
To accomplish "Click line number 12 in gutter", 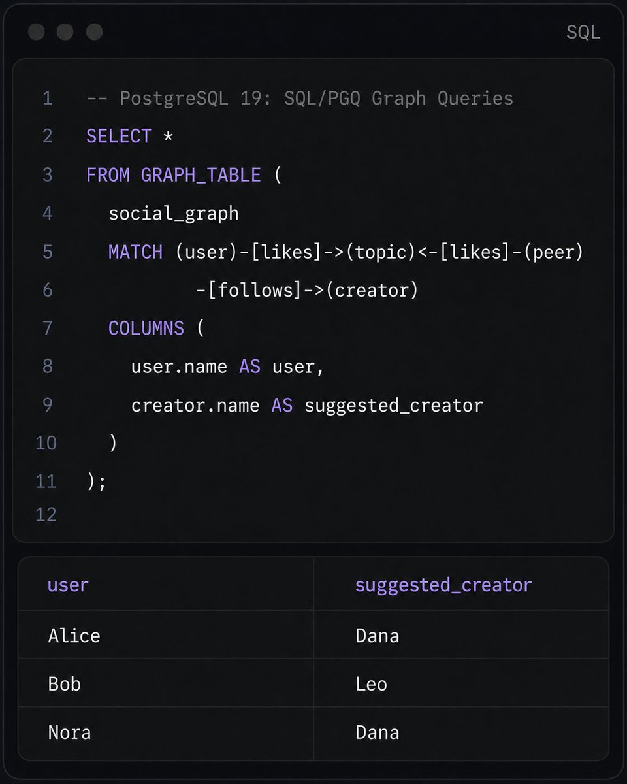I will point(46,515).
